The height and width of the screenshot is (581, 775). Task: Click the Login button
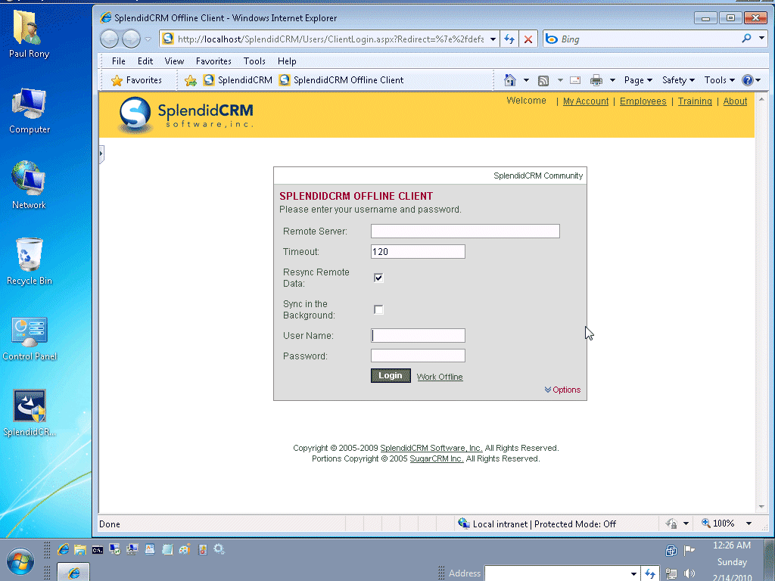391,376
